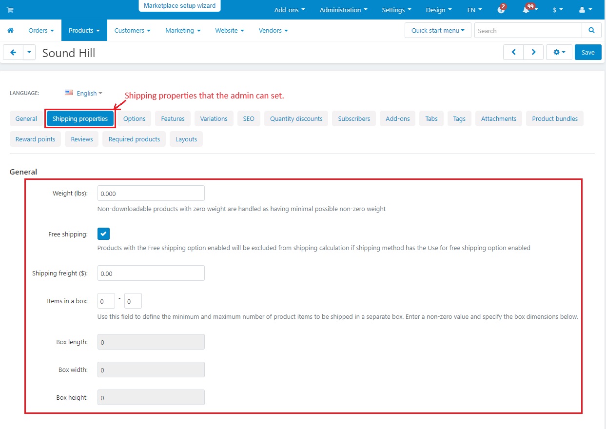Focus the Search input field
The image size is (606, 429).
[528, 30]
